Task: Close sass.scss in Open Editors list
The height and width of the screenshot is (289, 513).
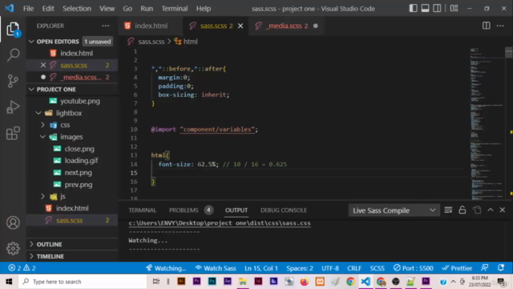Action: click(x=43, y=65)
